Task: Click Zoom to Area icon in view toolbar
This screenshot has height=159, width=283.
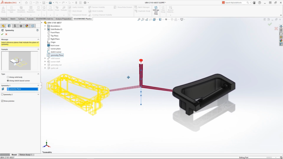Action: pyautogui.click(x=143, y=19)
